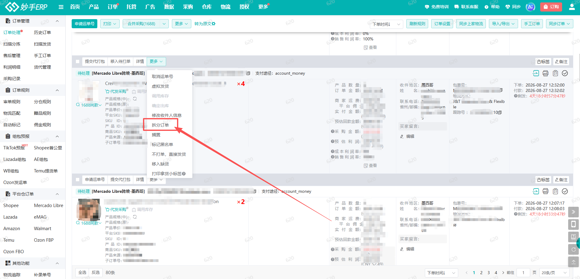Collapse the 平台仓订单 sidebar section
The image size is (580, 279).
(57, 194)
